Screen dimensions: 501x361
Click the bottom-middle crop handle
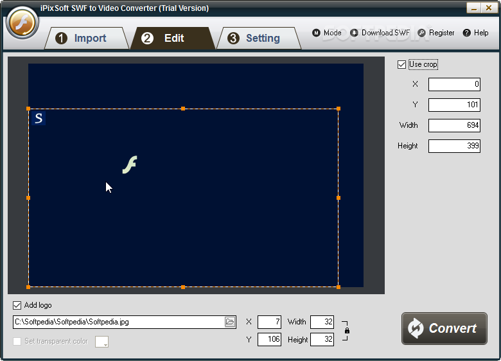[x=183, y=287]
